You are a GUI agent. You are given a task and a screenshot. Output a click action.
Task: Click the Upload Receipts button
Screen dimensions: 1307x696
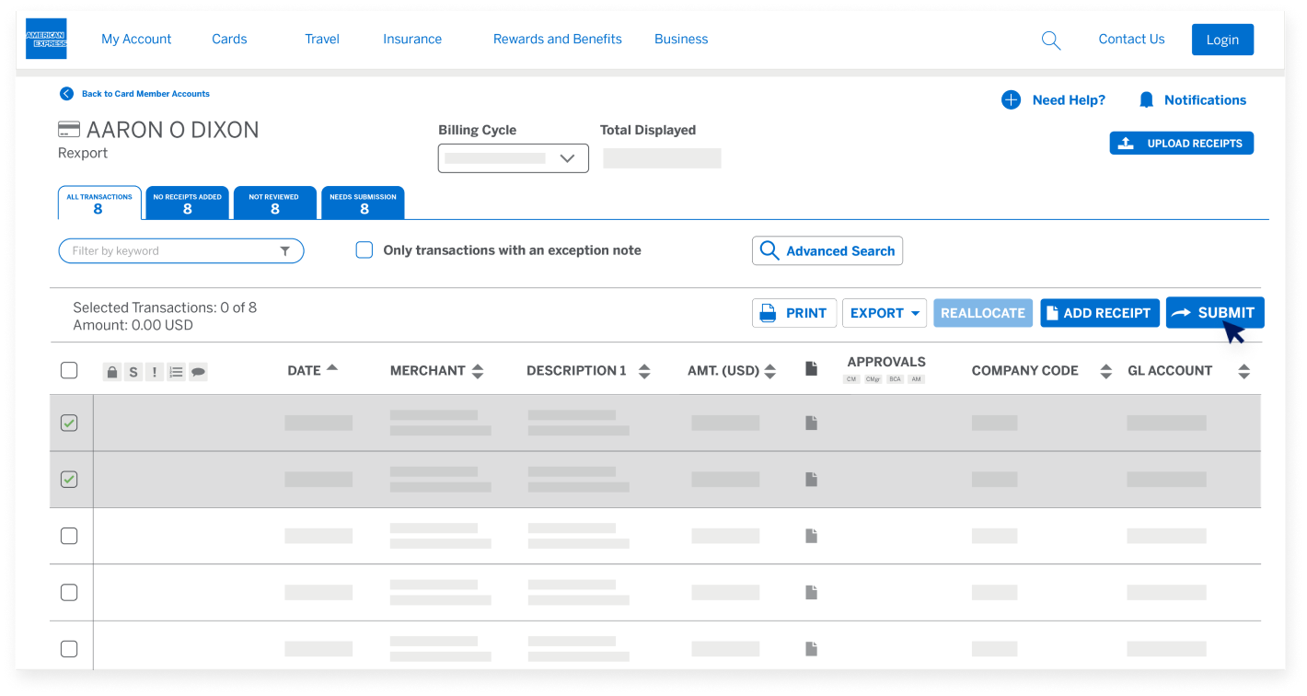tap(1181, 144)
